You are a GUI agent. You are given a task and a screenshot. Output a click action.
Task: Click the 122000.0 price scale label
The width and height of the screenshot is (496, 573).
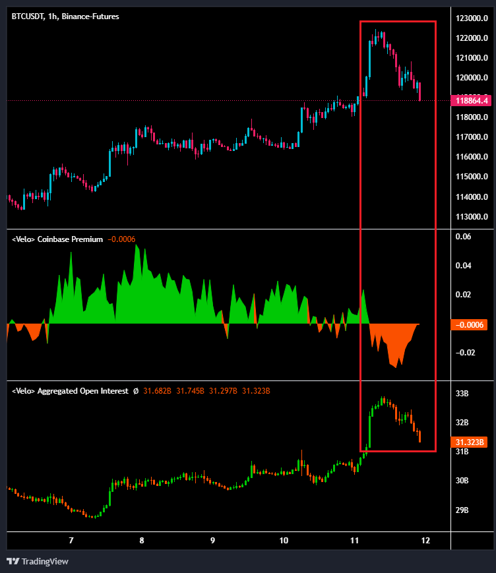(x=472, y=38)
